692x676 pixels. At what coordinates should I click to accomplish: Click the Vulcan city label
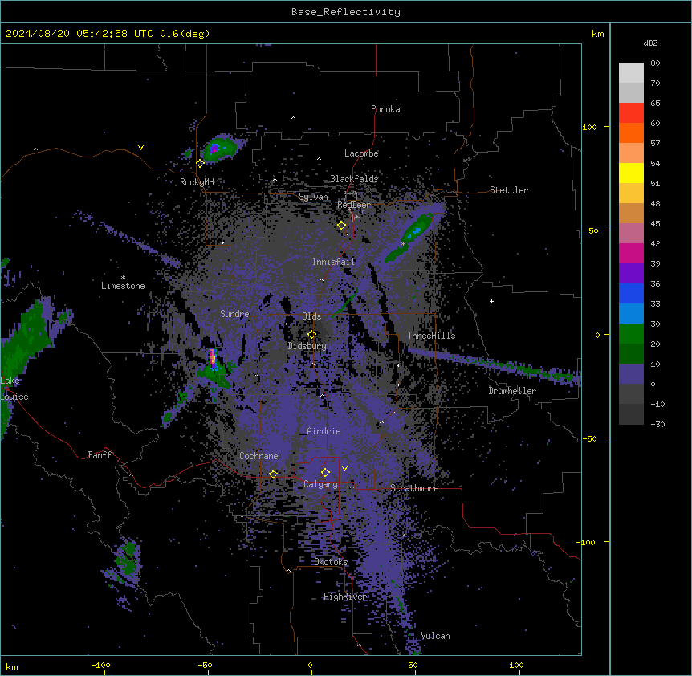[x=436, y=636]
